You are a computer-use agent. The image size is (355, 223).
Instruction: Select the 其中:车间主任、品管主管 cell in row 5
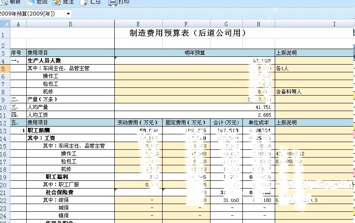point(70,68)
